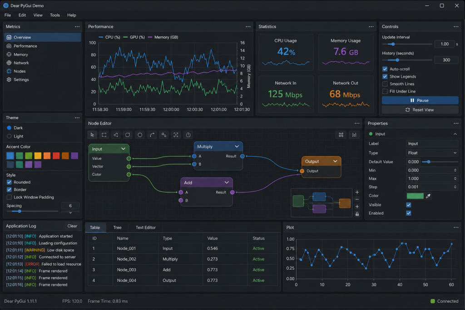Open the Edit menu
This screenshot has height=310, width=465.
[22, 15]
